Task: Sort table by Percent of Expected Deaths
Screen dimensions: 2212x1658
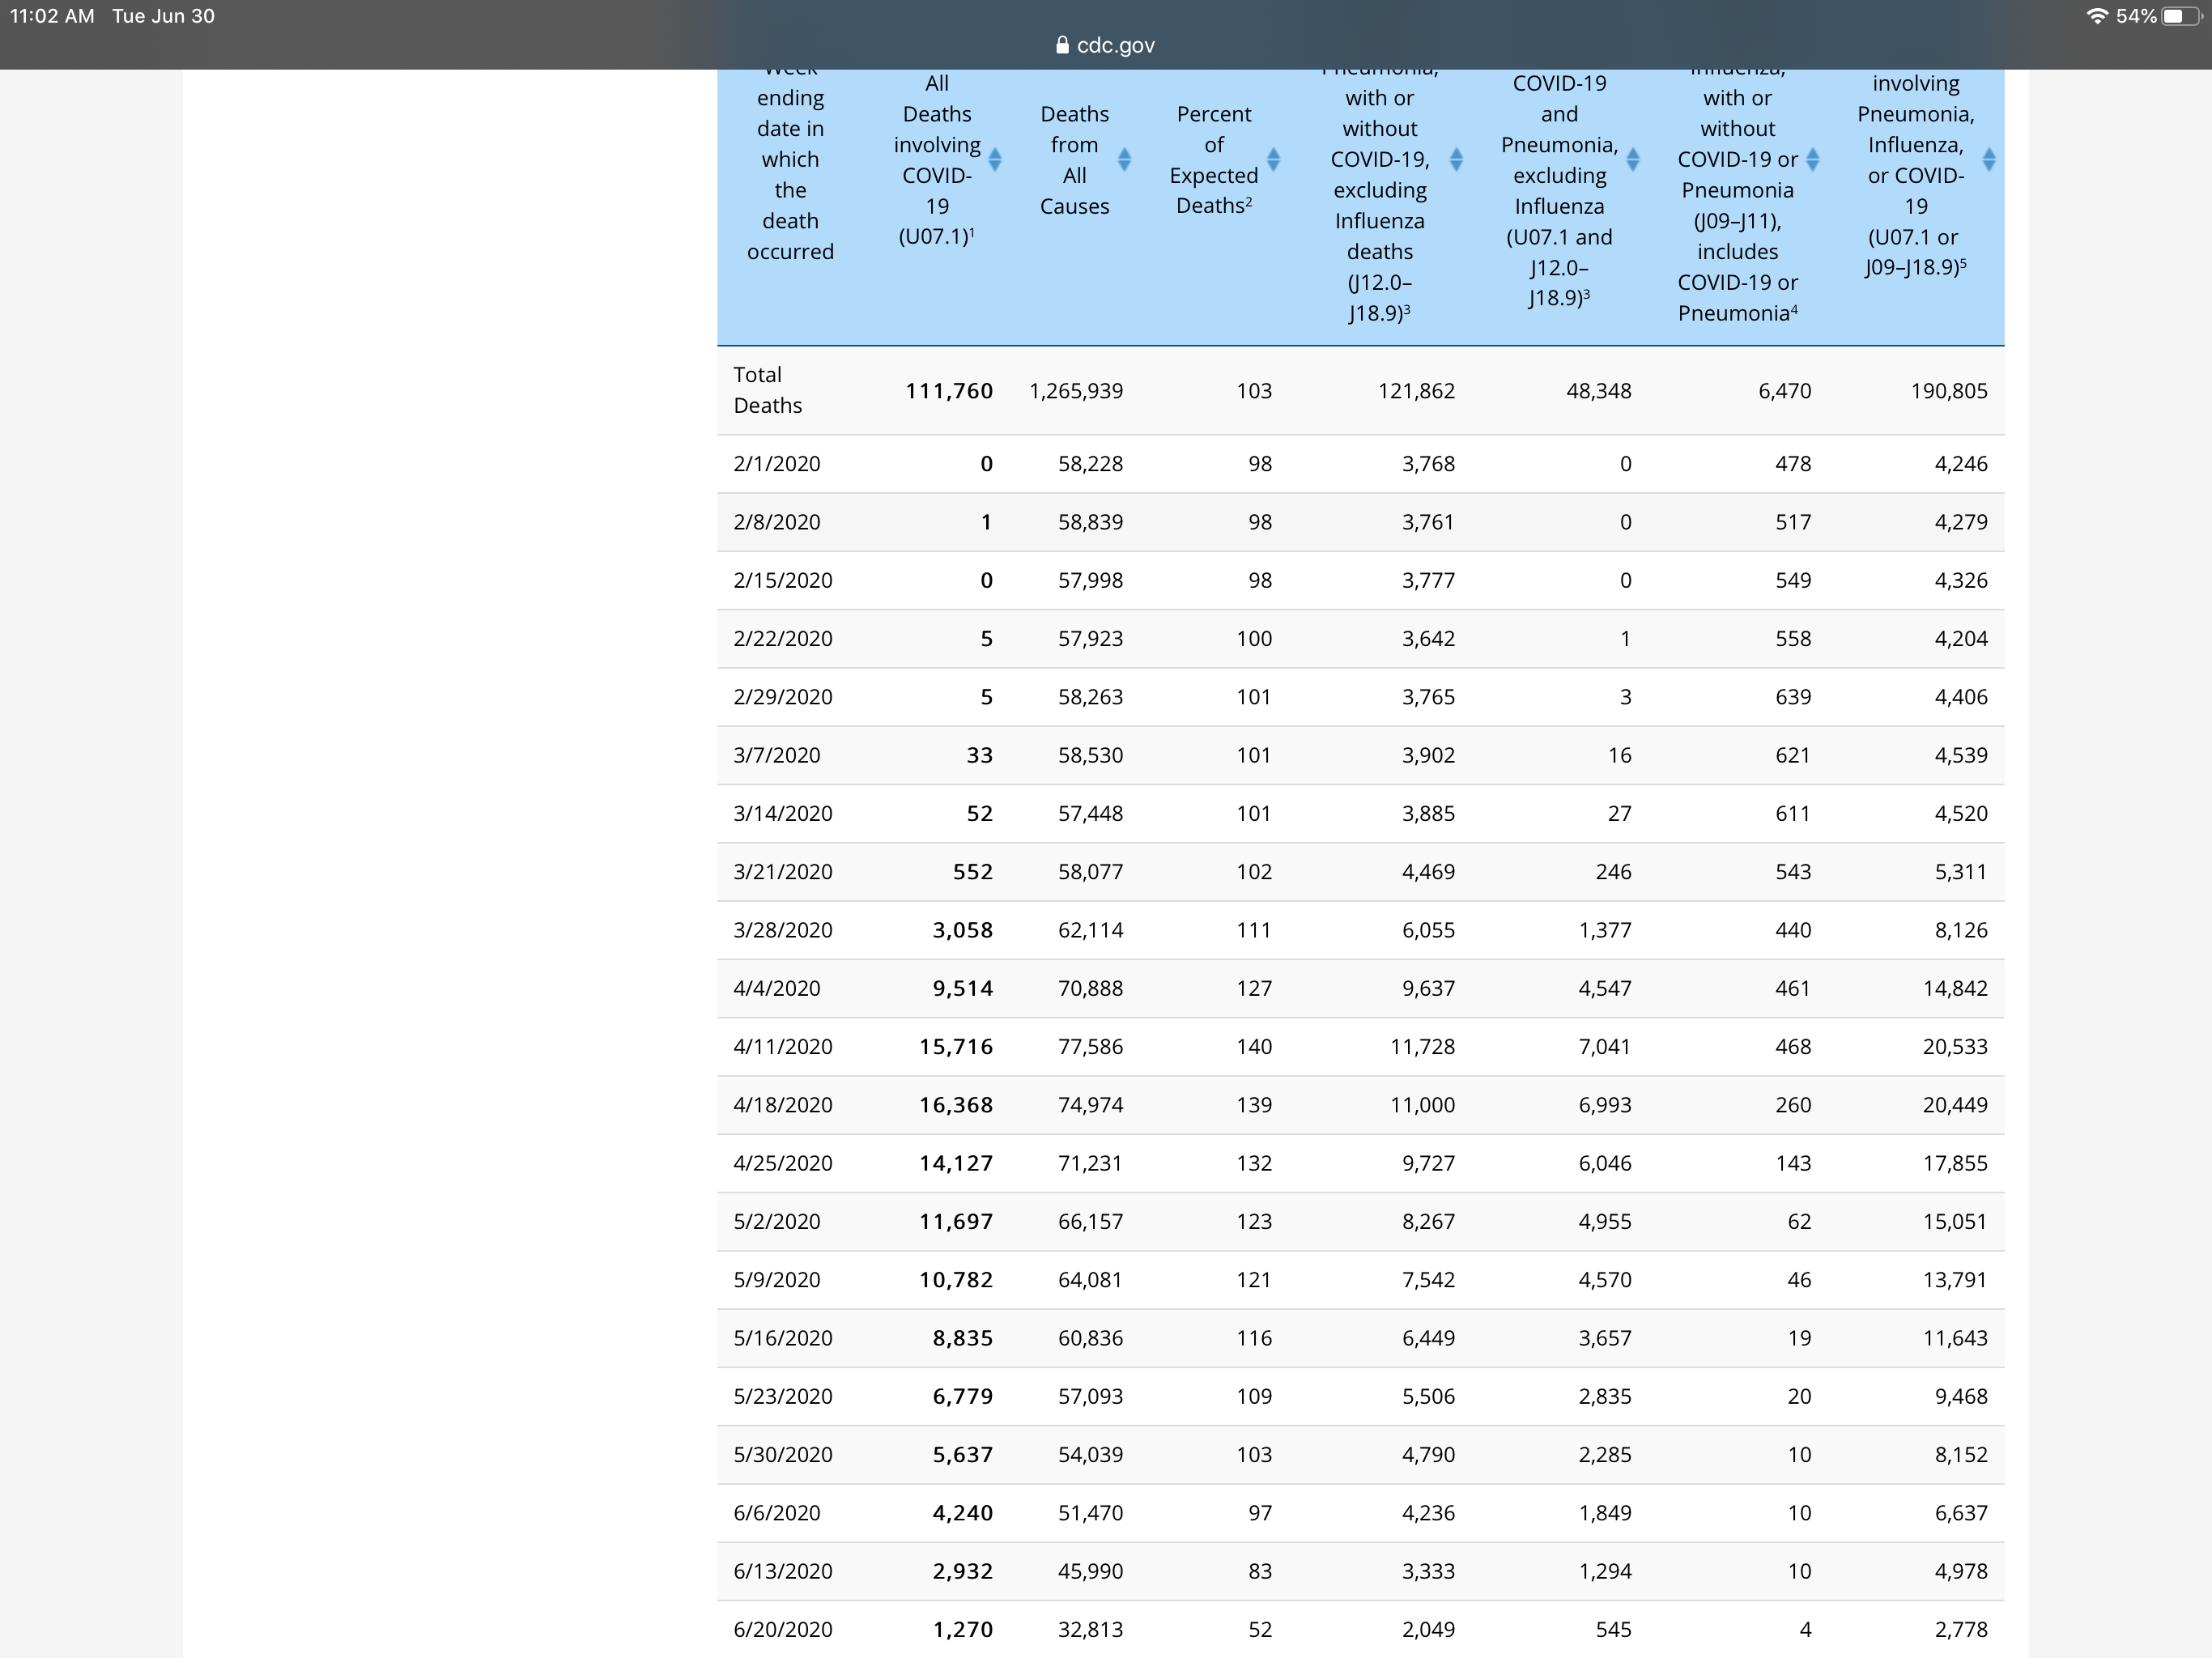Action: [x=1273, y=160]
